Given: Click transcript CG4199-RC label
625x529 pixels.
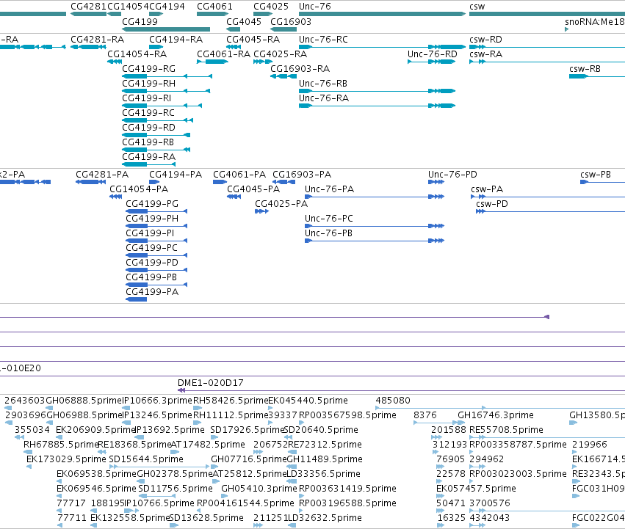Looking at the screenshot, I should [148, 113].
